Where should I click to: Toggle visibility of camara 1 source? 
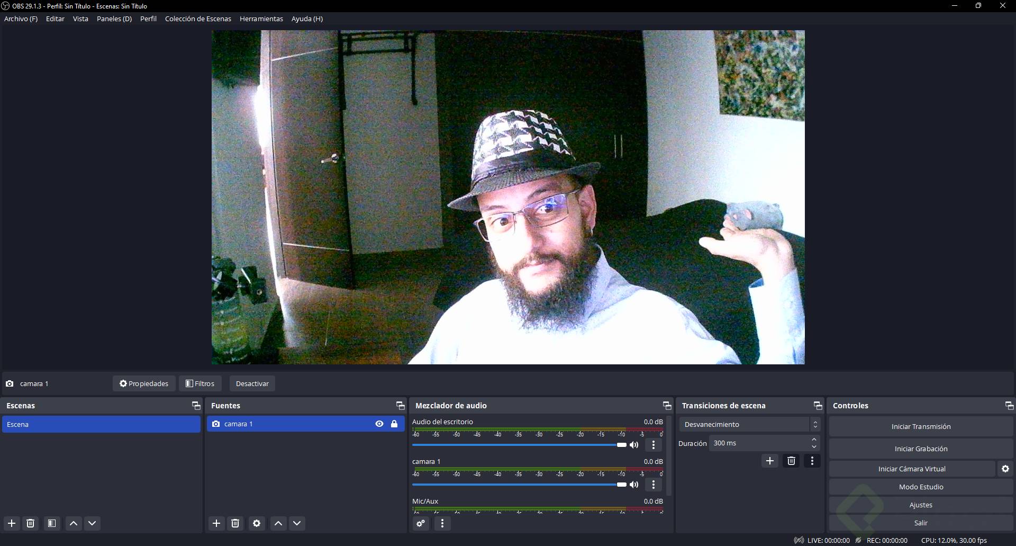[379, 424]
